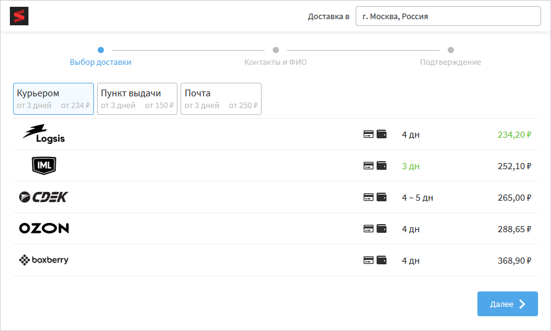Click the Logsis courier logo

click(44, 134)
